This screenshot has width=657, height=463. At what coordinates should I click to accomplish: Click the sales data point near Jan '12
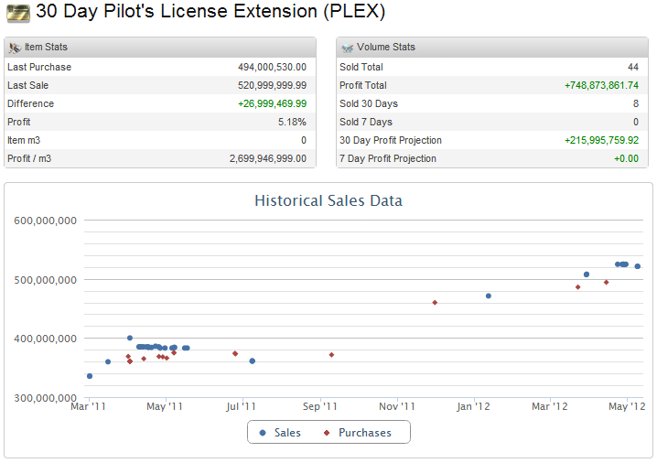tap(489, 296)
